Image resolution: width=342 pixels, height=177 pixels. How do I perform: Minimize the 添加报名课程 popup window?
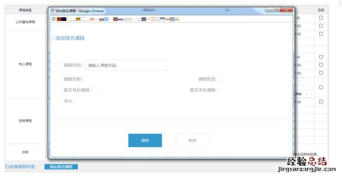[x=269, y=10]
